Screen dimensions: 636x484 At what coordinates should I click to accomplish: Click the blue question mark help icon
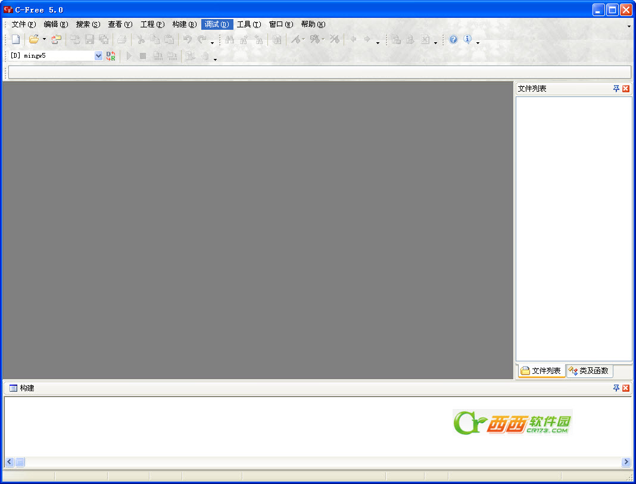click(453, 39)
